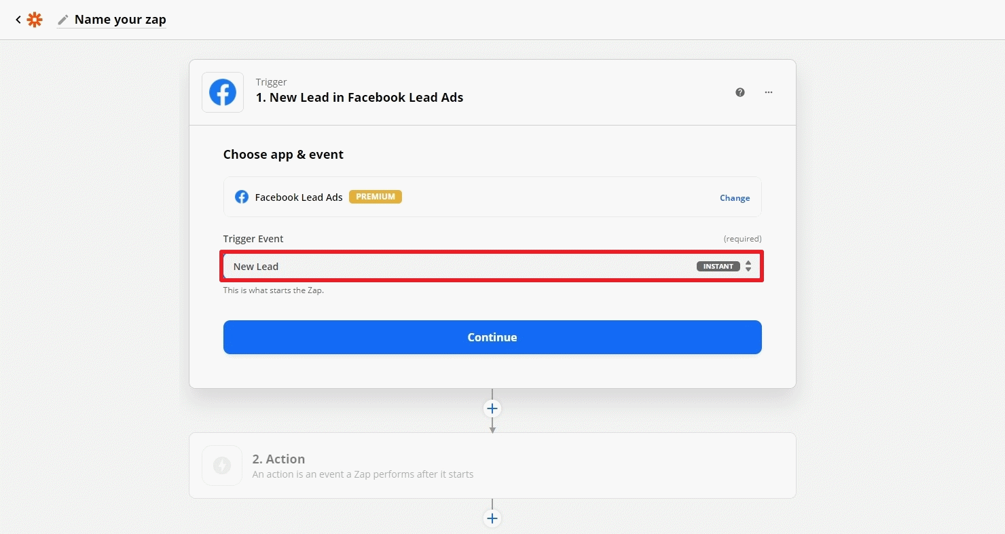Open the three-dot more options menu

[769, 92]
